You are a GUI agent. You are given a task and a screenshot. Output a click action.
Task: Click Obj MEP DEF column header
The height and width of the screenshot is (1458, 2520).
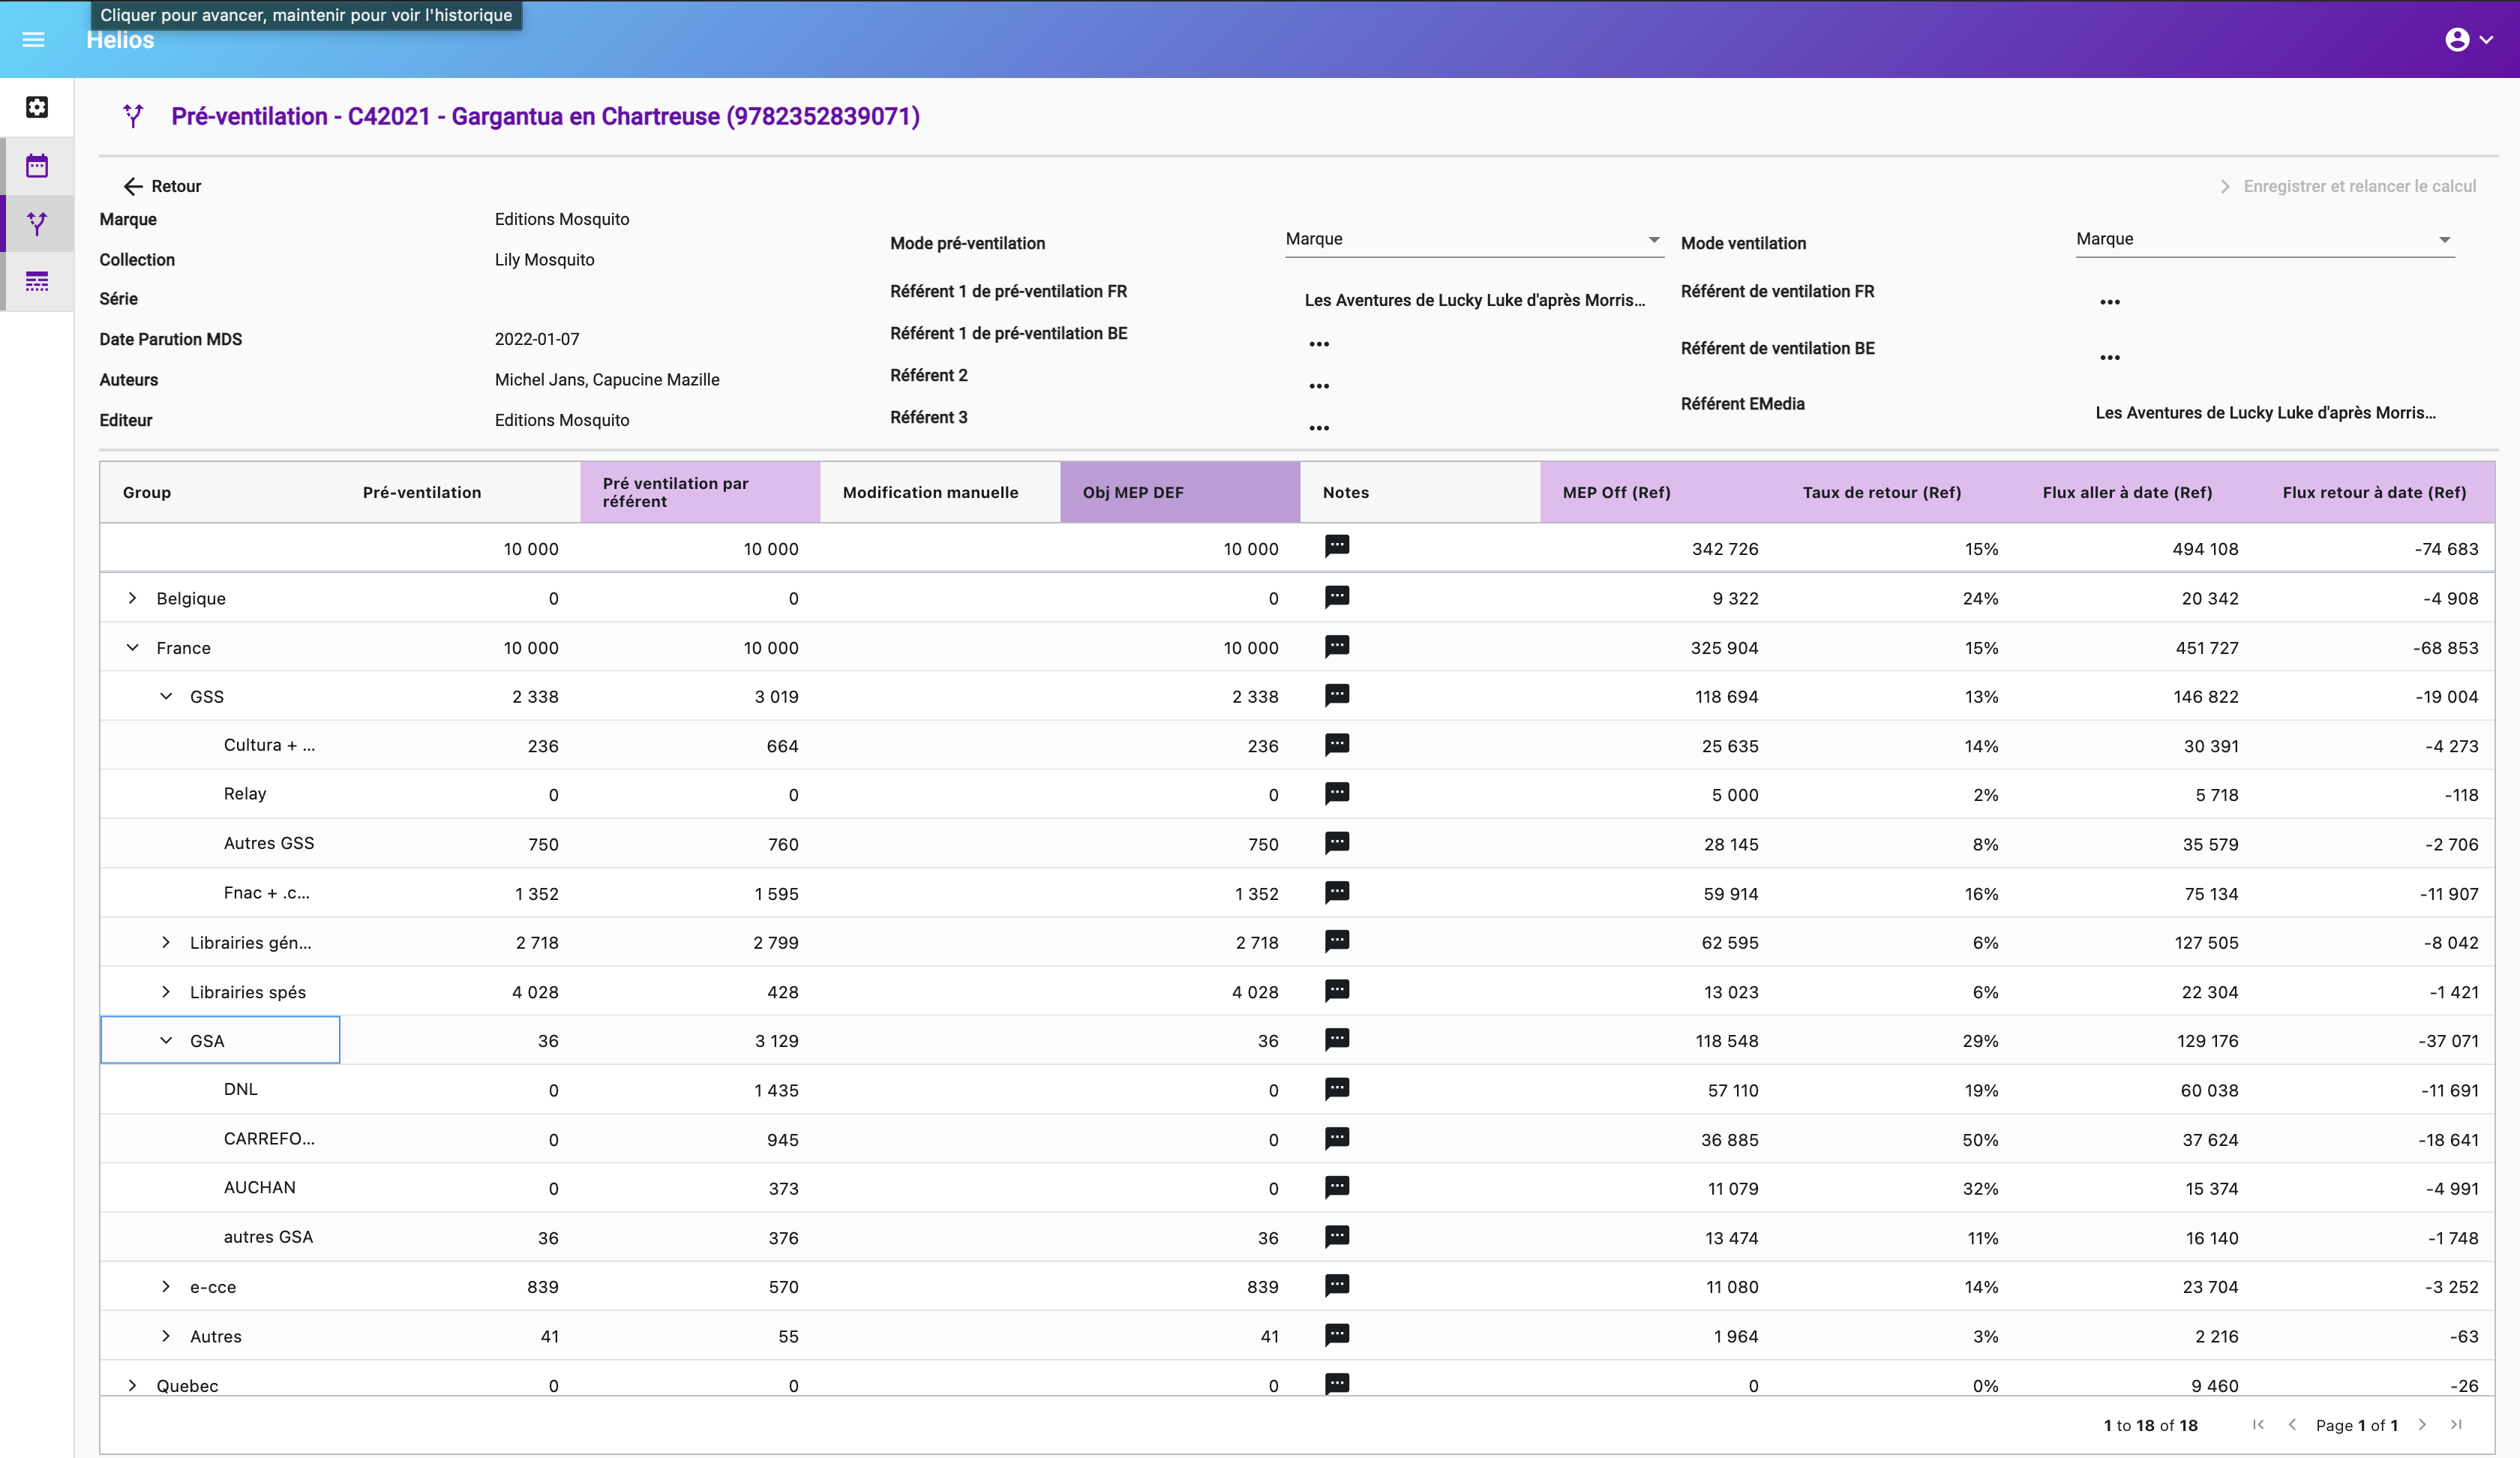[x=1180, y=492]
